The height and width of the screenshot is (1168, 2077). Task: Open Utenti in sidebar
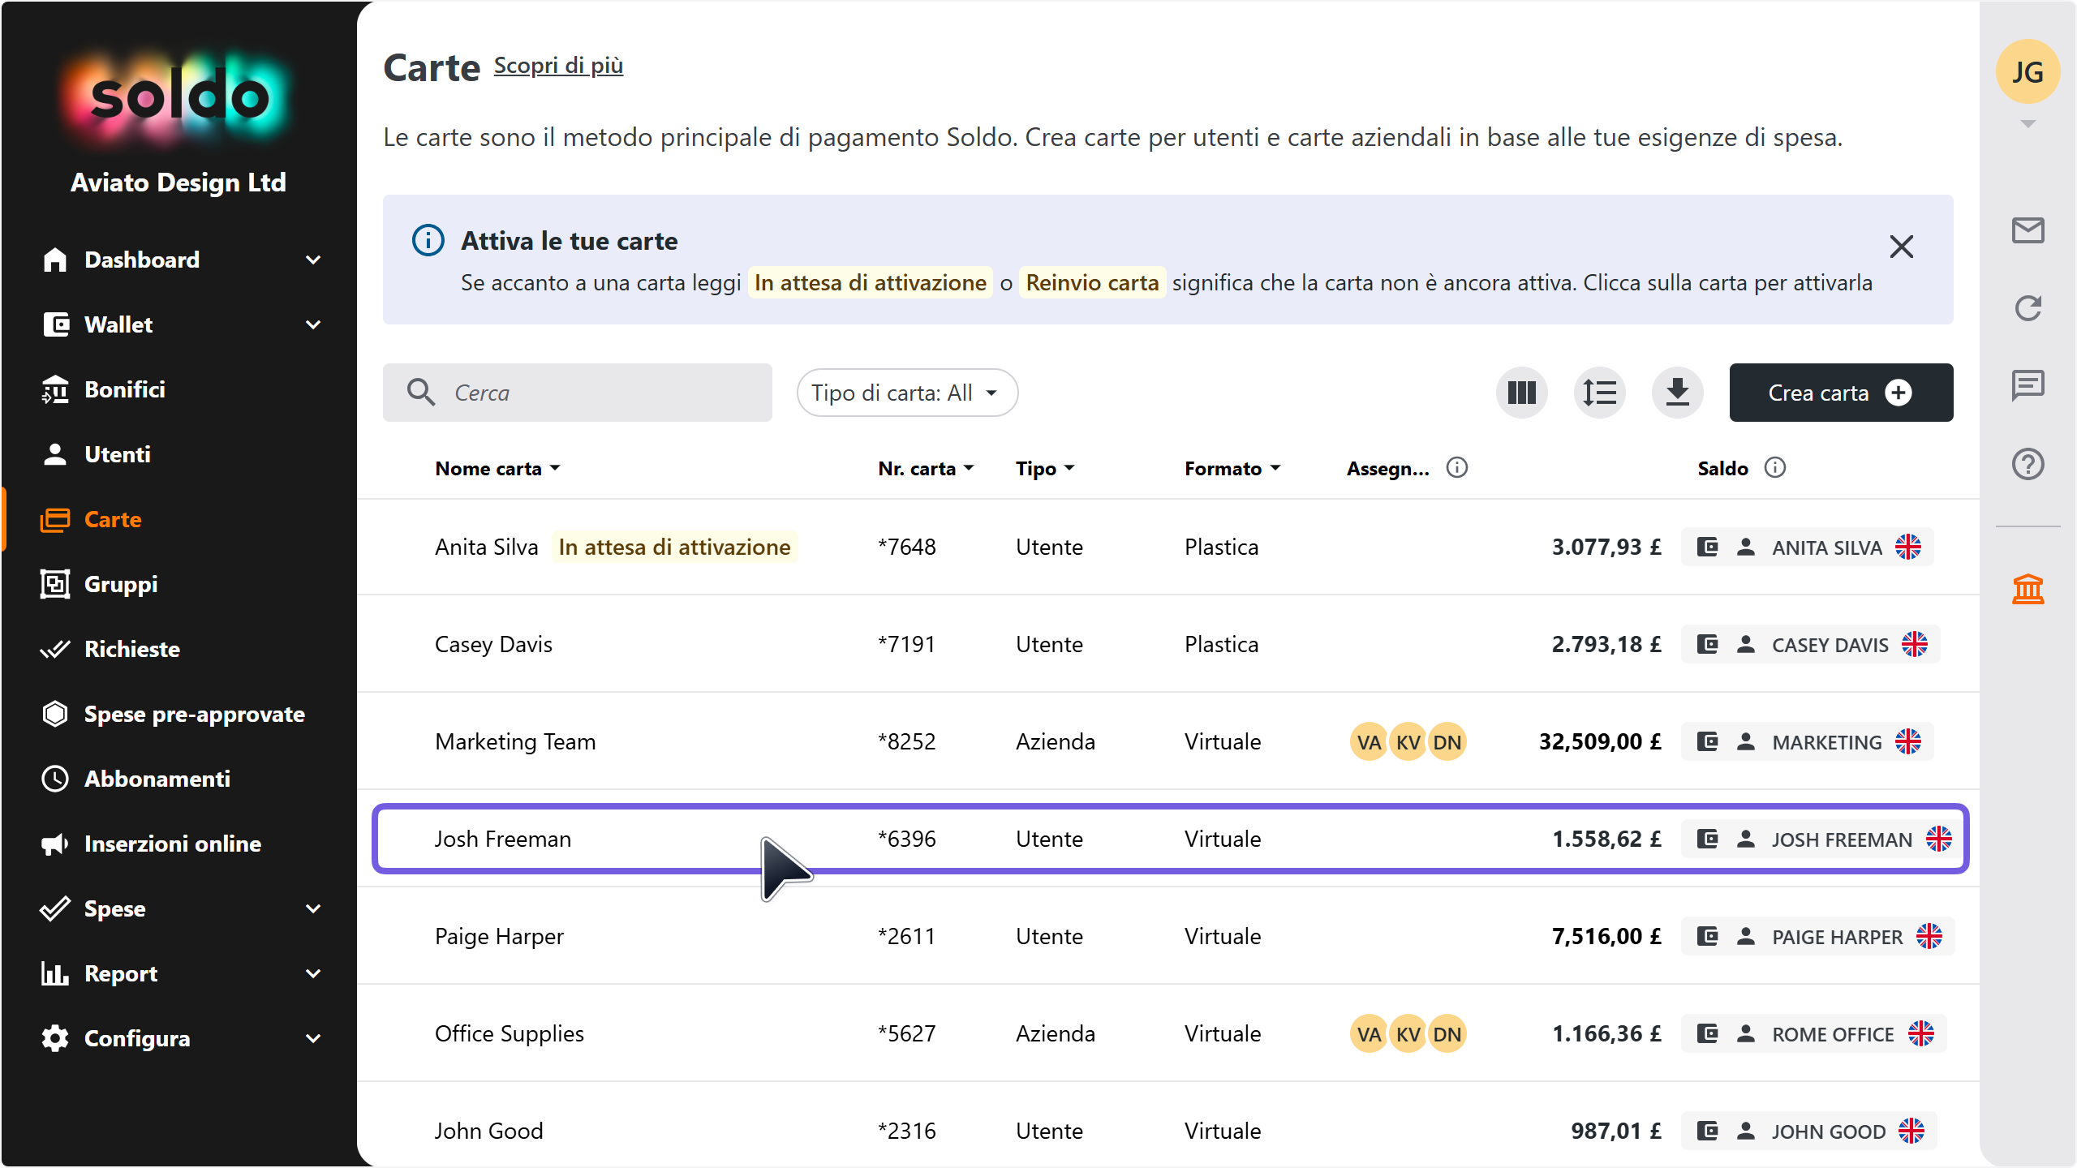(118, 455)
